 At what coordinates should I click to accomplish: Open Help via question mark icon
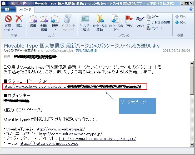tap(191, 9)
